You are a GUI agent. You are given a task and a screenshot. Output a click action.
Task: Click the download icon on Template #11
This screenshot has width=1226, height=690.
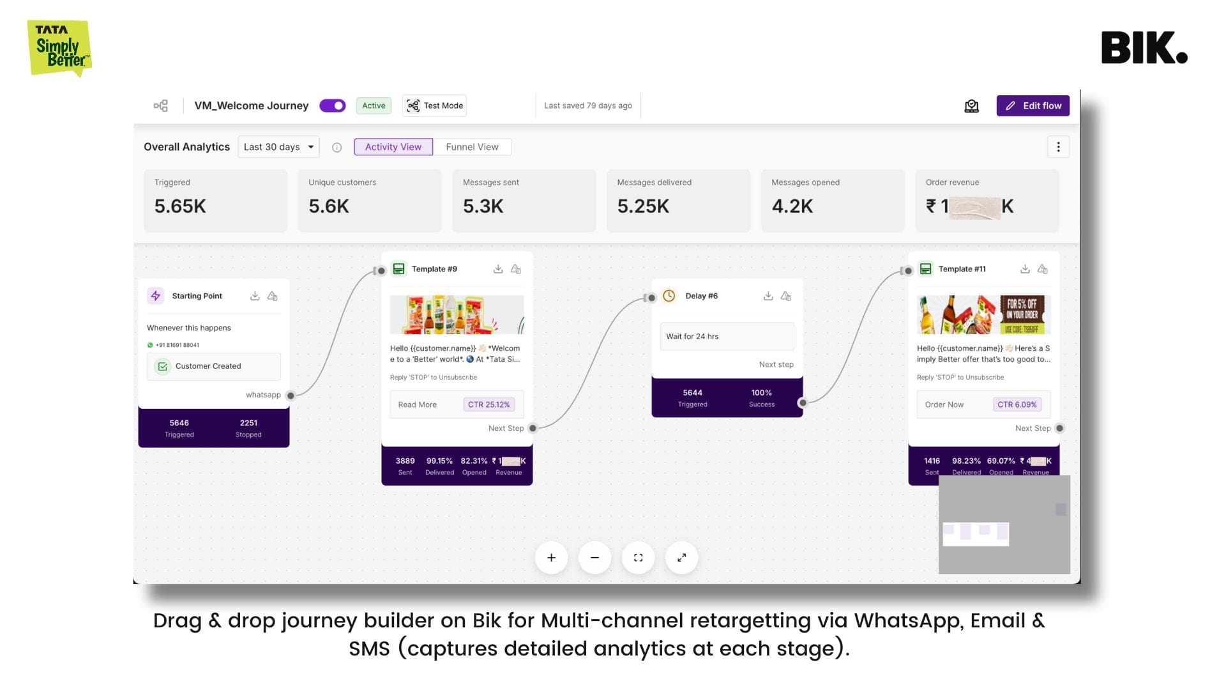tap(1025, 269)
